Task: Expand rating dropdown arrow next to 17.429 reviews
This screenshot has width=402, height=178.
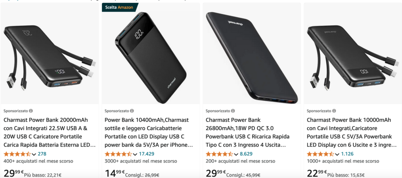Action: (135, 154)
